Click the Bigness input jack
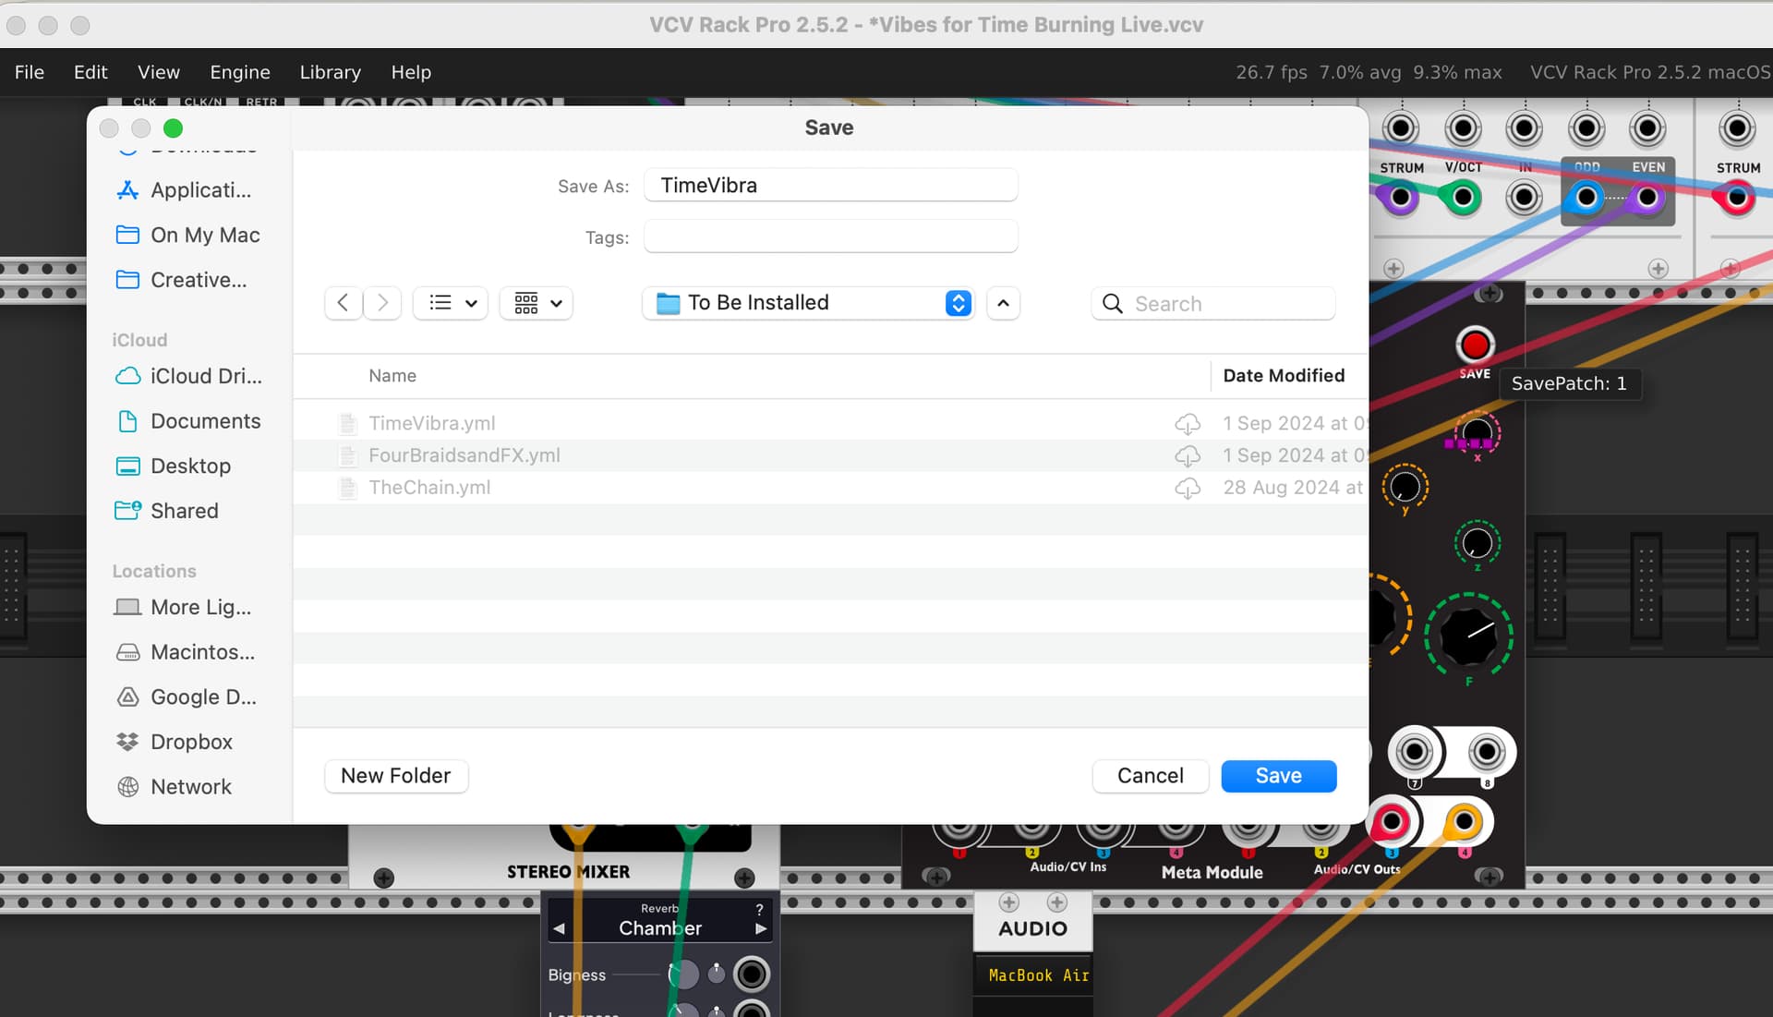Screen dimensions: 1773x1017 click(x=751, y=974)
